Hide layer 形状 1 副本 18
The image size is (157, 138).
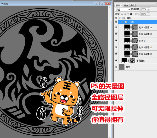(x=116, y=34)
